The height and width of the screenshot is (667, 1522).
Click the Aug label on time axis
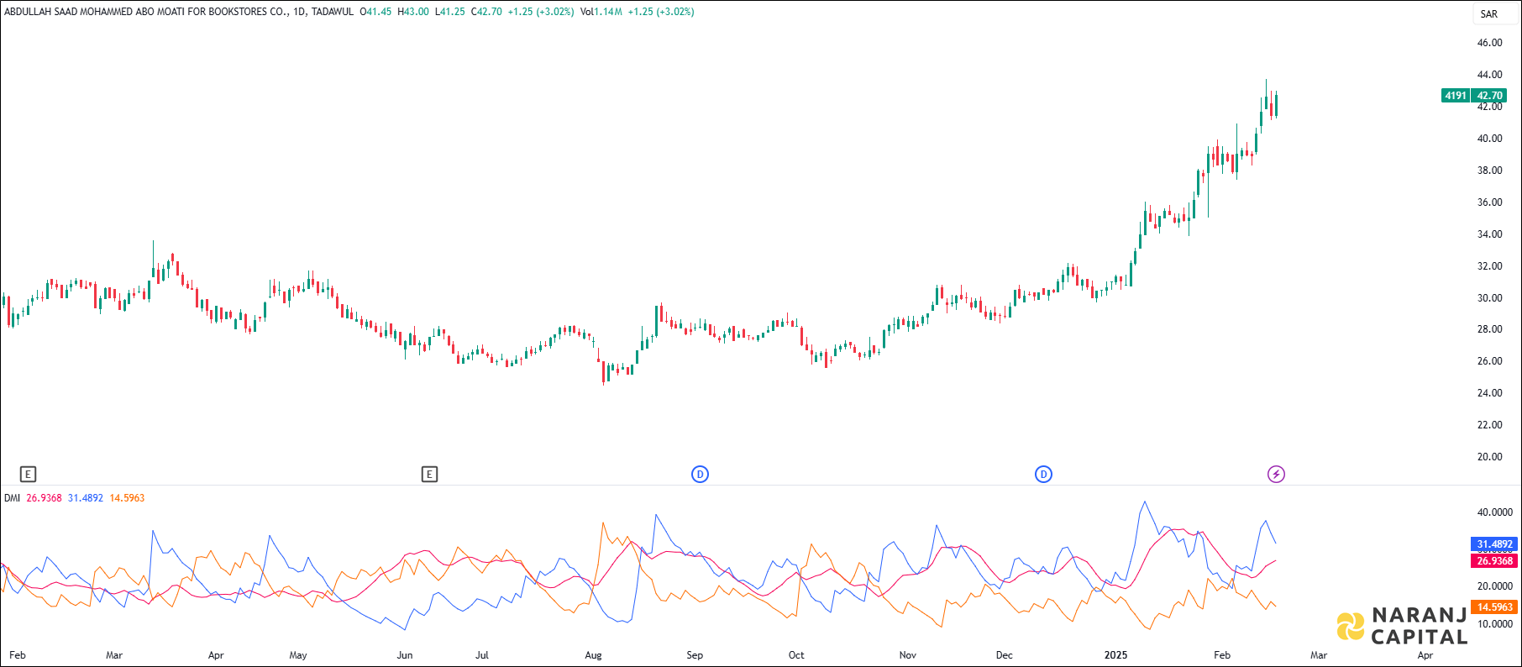coord(593,655)
